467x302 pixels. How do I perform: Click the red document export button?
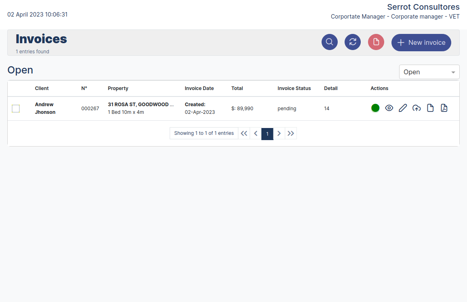[376, 42]
